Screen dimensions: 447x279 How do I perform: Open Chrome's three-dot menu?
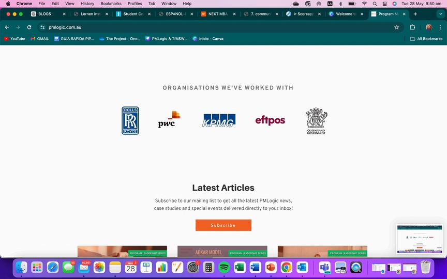440,27
